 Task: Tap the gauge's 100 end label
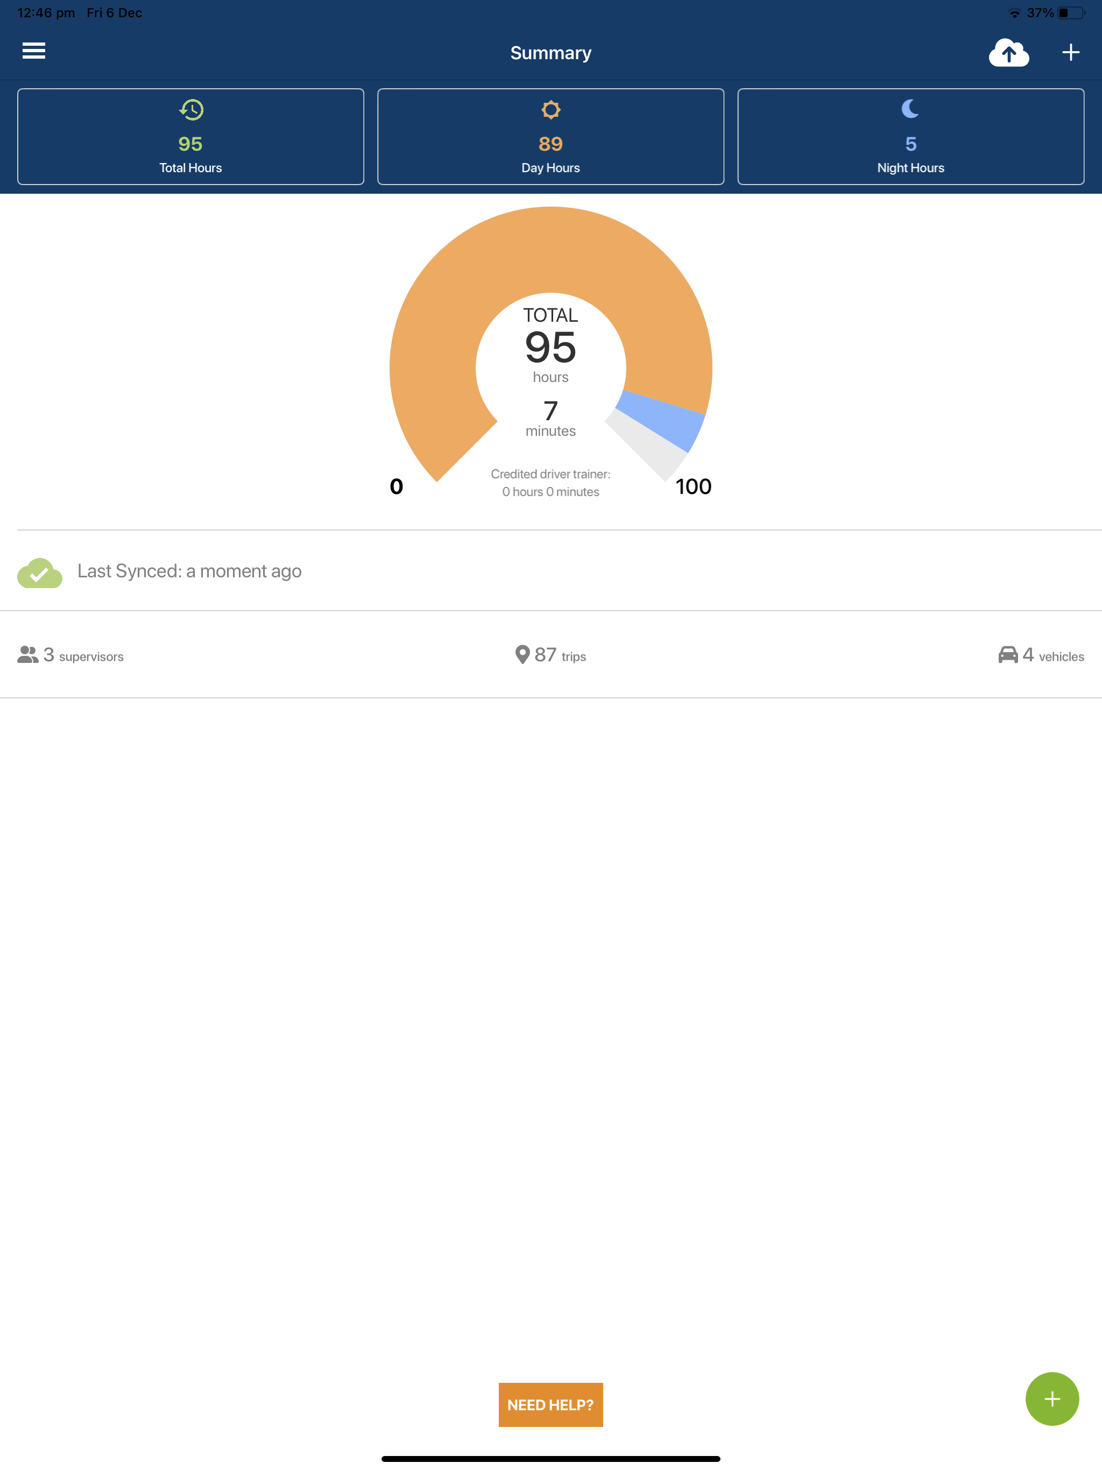(x=693, y=486)
